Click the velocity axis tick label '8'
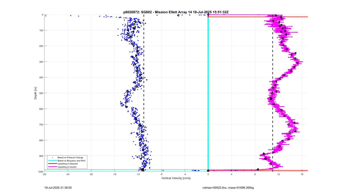Image resolution: width=340 pixels, height=193 pixels. point(255,174)
